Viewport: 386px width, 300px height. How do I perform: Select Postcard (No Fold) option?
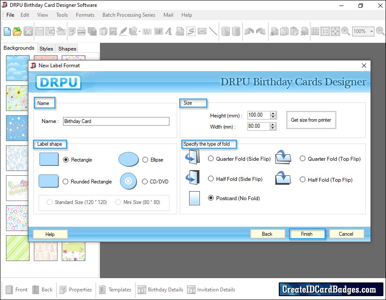point(211,198)
